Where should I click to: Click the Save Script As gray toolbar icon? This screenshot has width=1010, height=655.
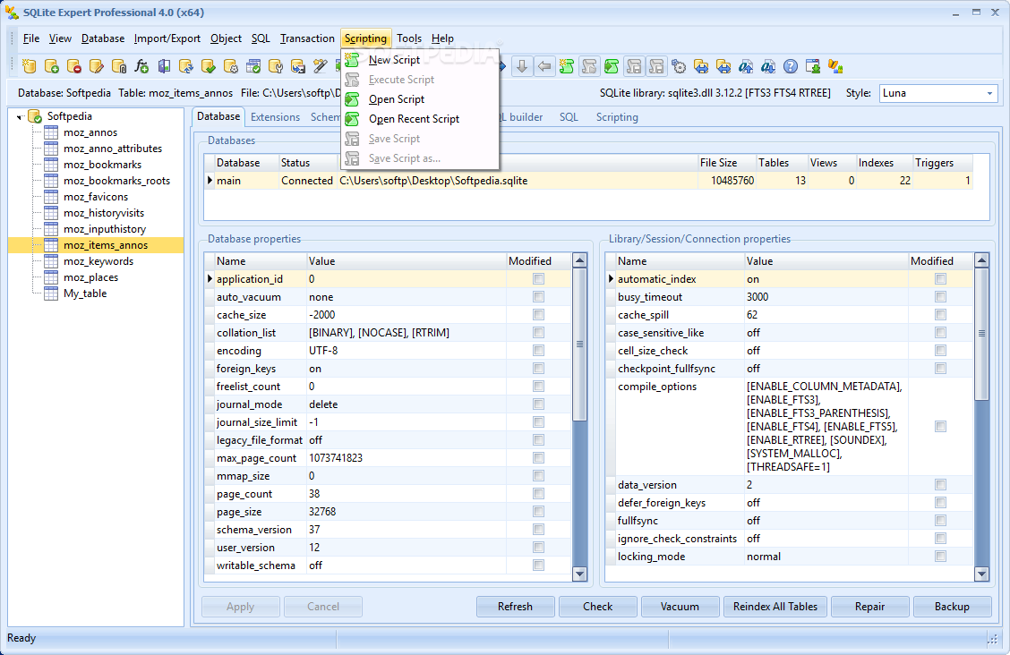pyautogui.click(x=656, y=66)
